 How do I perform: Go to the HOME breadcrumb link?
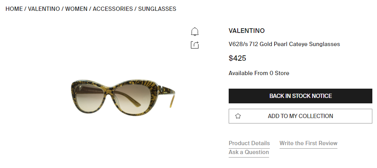pos(14,9)
